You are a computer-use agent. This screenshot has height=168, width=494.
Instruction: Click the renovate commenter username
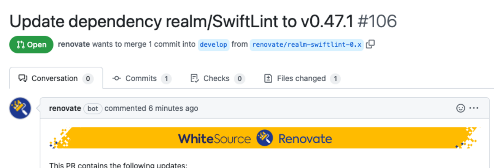tap(65, 108)
